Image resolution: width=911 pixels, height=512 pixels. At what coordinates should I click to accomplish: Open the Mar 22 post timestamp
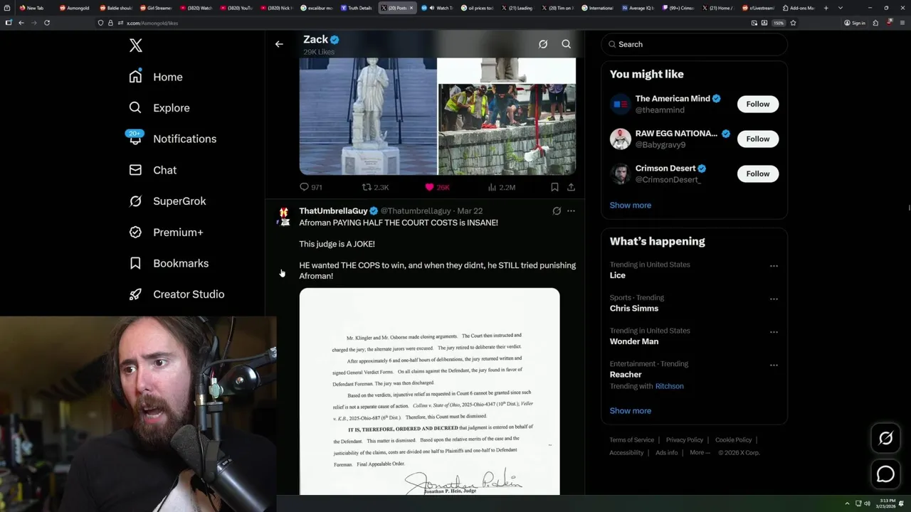(x=470, y=211)
